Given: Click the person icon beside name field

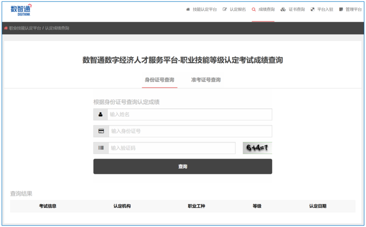Looking at the screenshot, I should 100,115.
